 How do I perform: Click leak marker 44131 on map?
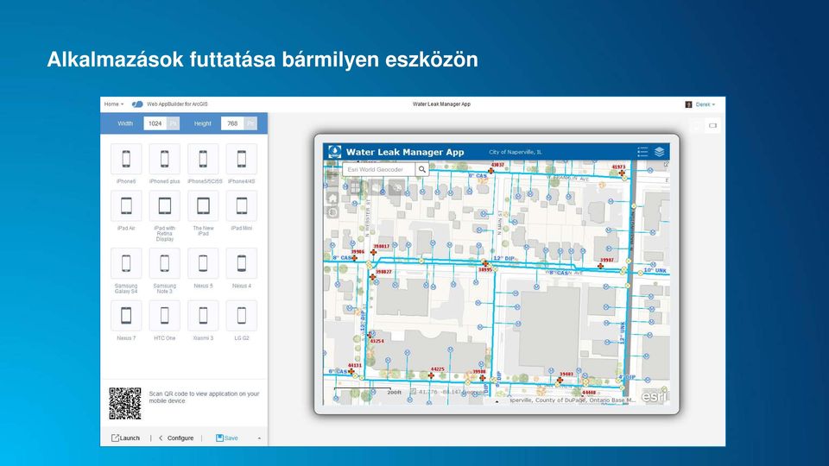click(351, 371)
